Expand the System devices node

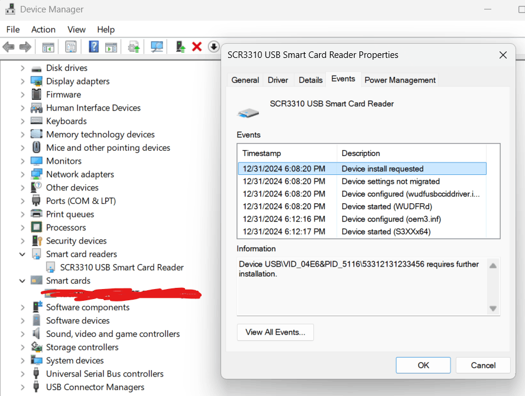(x=22, y=361)
